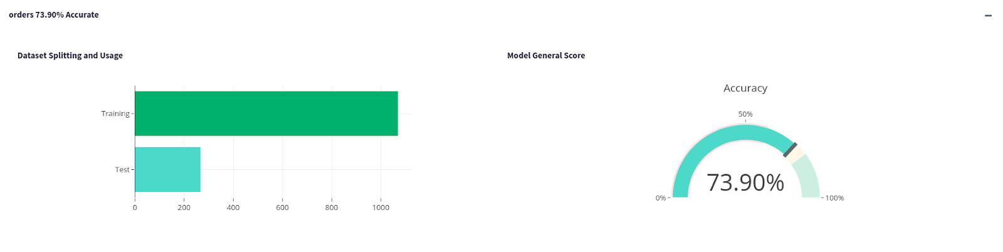Click the light green gauge segment near 100%
This screenshot has width=1003, height=252.
click(x=809, y=179)
